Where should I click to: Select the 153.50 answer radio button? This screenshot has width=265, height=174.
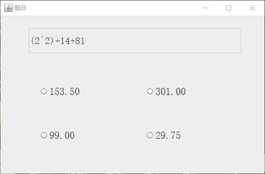tap(44, 92)
